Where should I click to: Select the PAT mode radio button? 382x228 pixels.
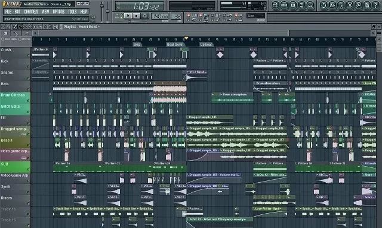[x=122, y=14]
